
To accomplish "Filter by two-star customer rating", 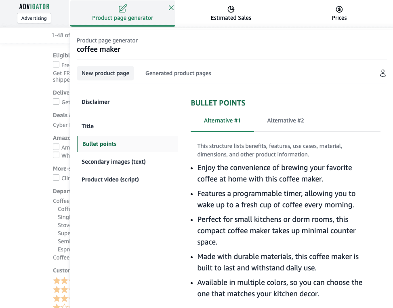I will 62,298.
